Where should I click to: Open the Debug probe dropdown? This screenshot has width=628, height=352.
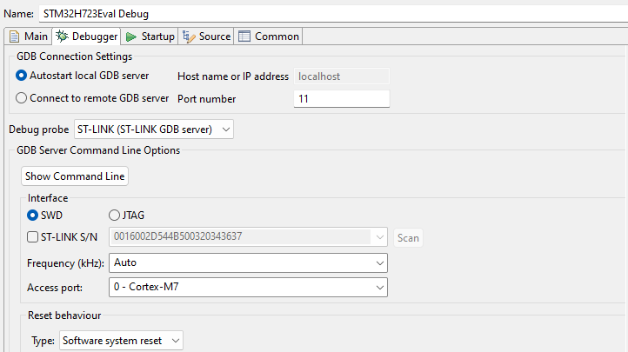tap(154, 130)
